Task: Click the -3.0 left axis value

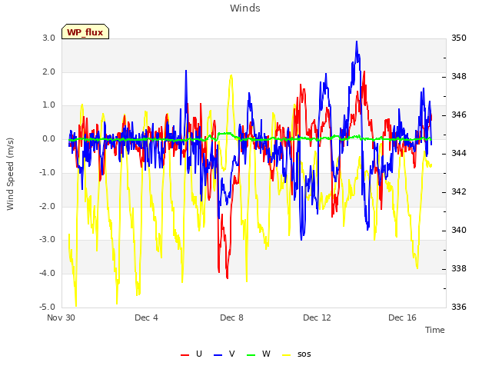Action: [47, 239]
